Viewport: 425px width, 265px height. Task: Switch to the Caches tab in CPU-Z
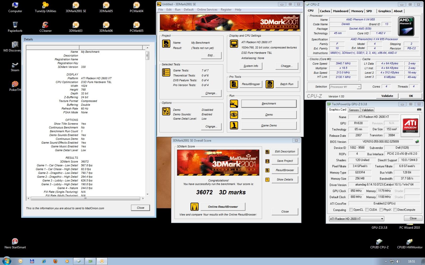coord(325,11)
